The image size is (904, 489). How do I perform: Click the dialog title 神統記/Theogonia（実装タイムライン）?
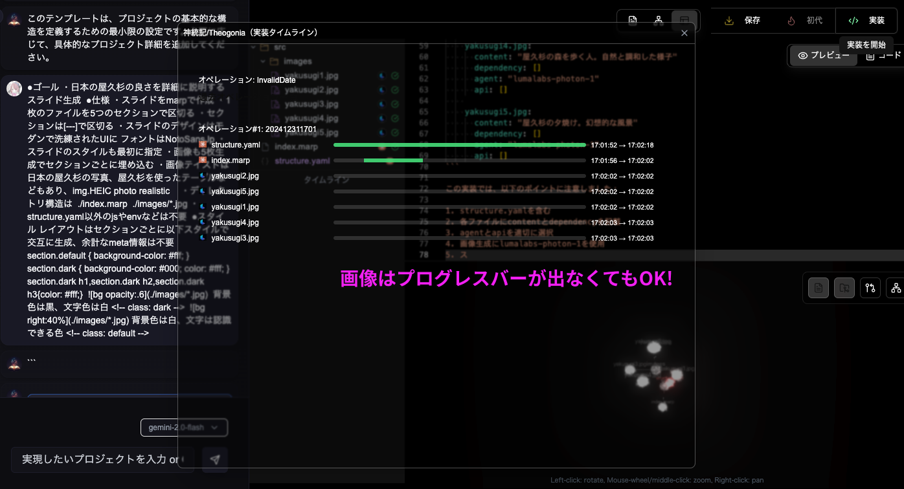(x=251, y=32)
